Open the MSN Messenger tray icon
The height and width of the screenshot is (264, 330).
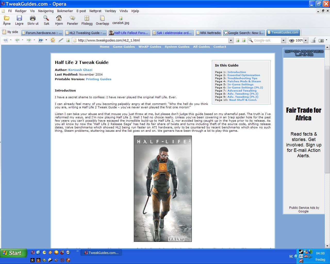[x=306, y=252]
